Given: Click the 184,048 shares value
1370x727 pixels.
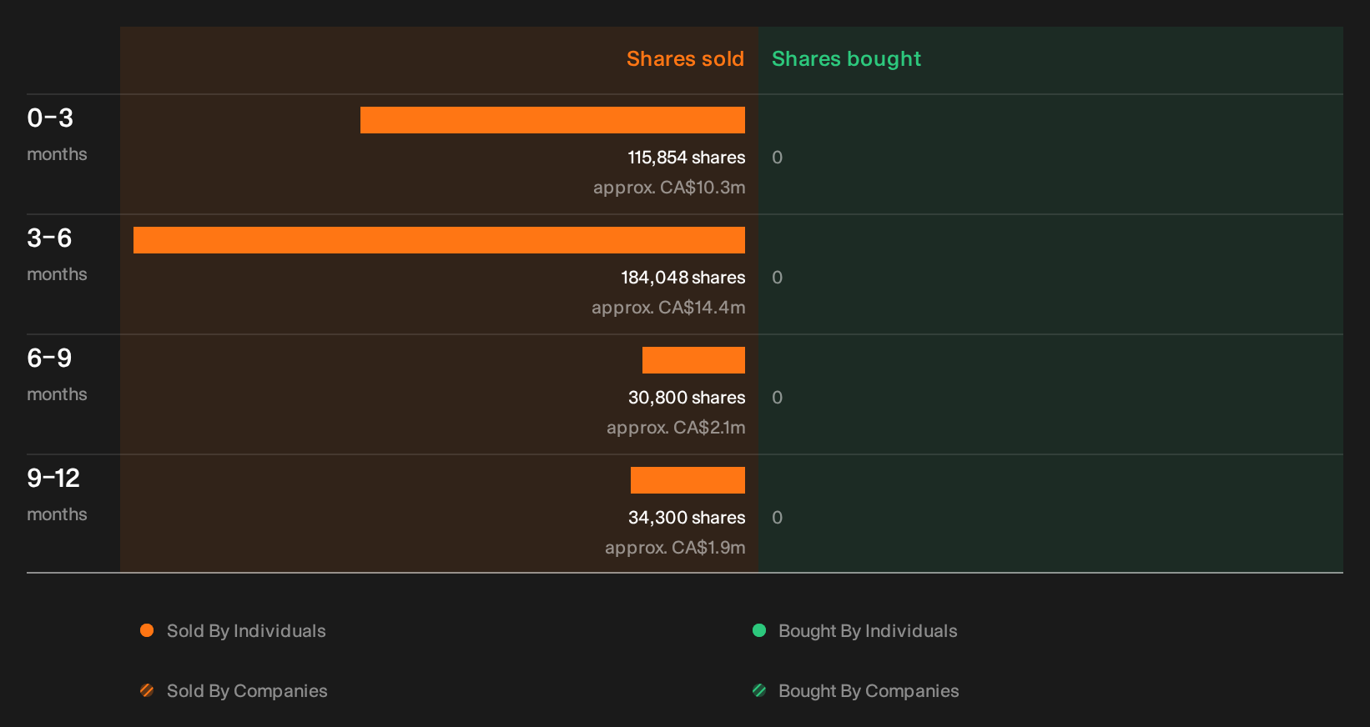Looking at the screenshot, I should (x=683, y=278).
